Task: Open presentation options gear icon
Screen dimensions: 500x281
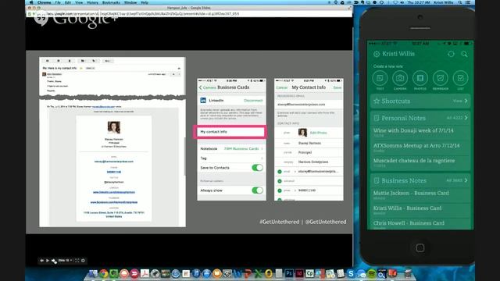Action: [84, 261]
